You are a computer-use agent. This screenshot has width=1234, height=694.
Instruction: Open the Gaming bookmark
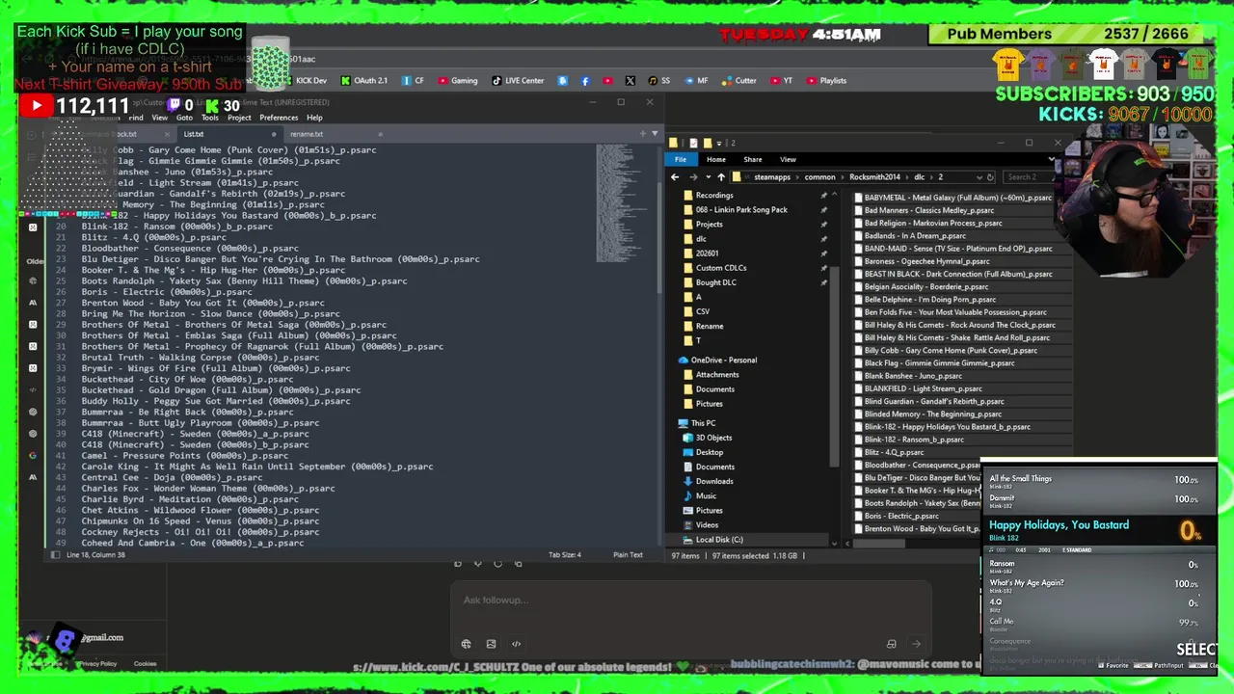(458, 81)
